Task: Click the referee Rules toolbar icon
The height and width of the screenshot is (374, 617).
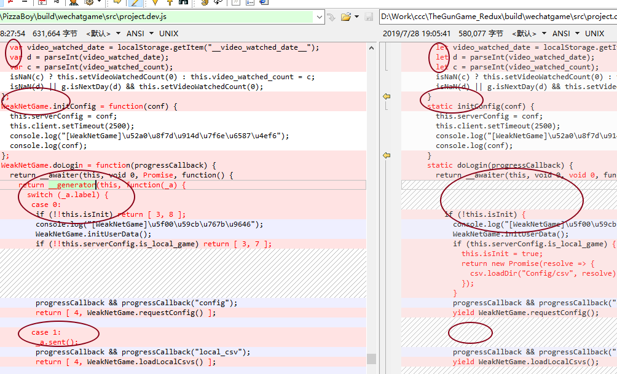Action: 74,2
